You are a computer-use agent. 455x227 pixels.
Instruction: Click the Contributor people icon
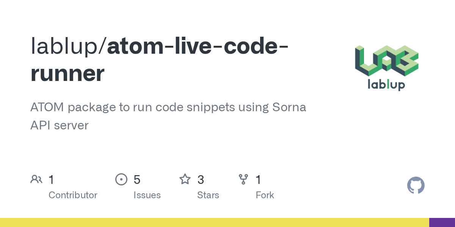(x=36, y=179)
